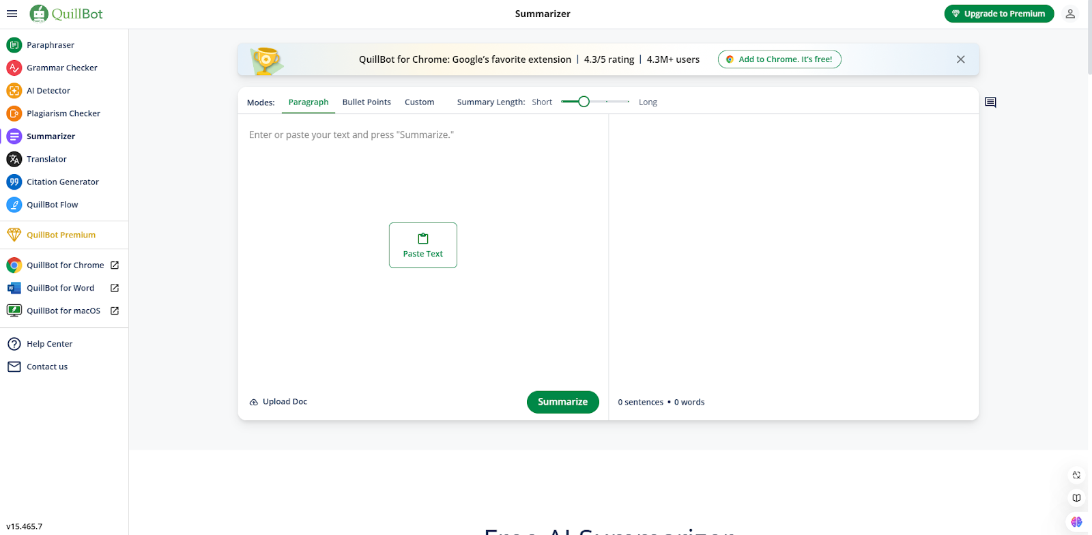The width and height of the screenshot is (1092, 535).
Task: Click the AI Detector icon
Action: point(14,91)
